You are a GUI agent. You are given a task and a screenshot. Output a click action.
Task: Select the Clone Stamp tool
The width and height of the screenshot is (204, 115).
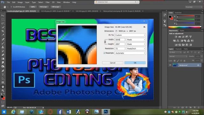point(3,47)
